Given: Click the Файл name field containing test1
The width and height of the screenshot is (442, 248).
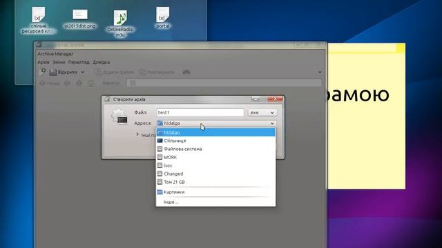Looking at the screenshot, I should tap(200, 112).
